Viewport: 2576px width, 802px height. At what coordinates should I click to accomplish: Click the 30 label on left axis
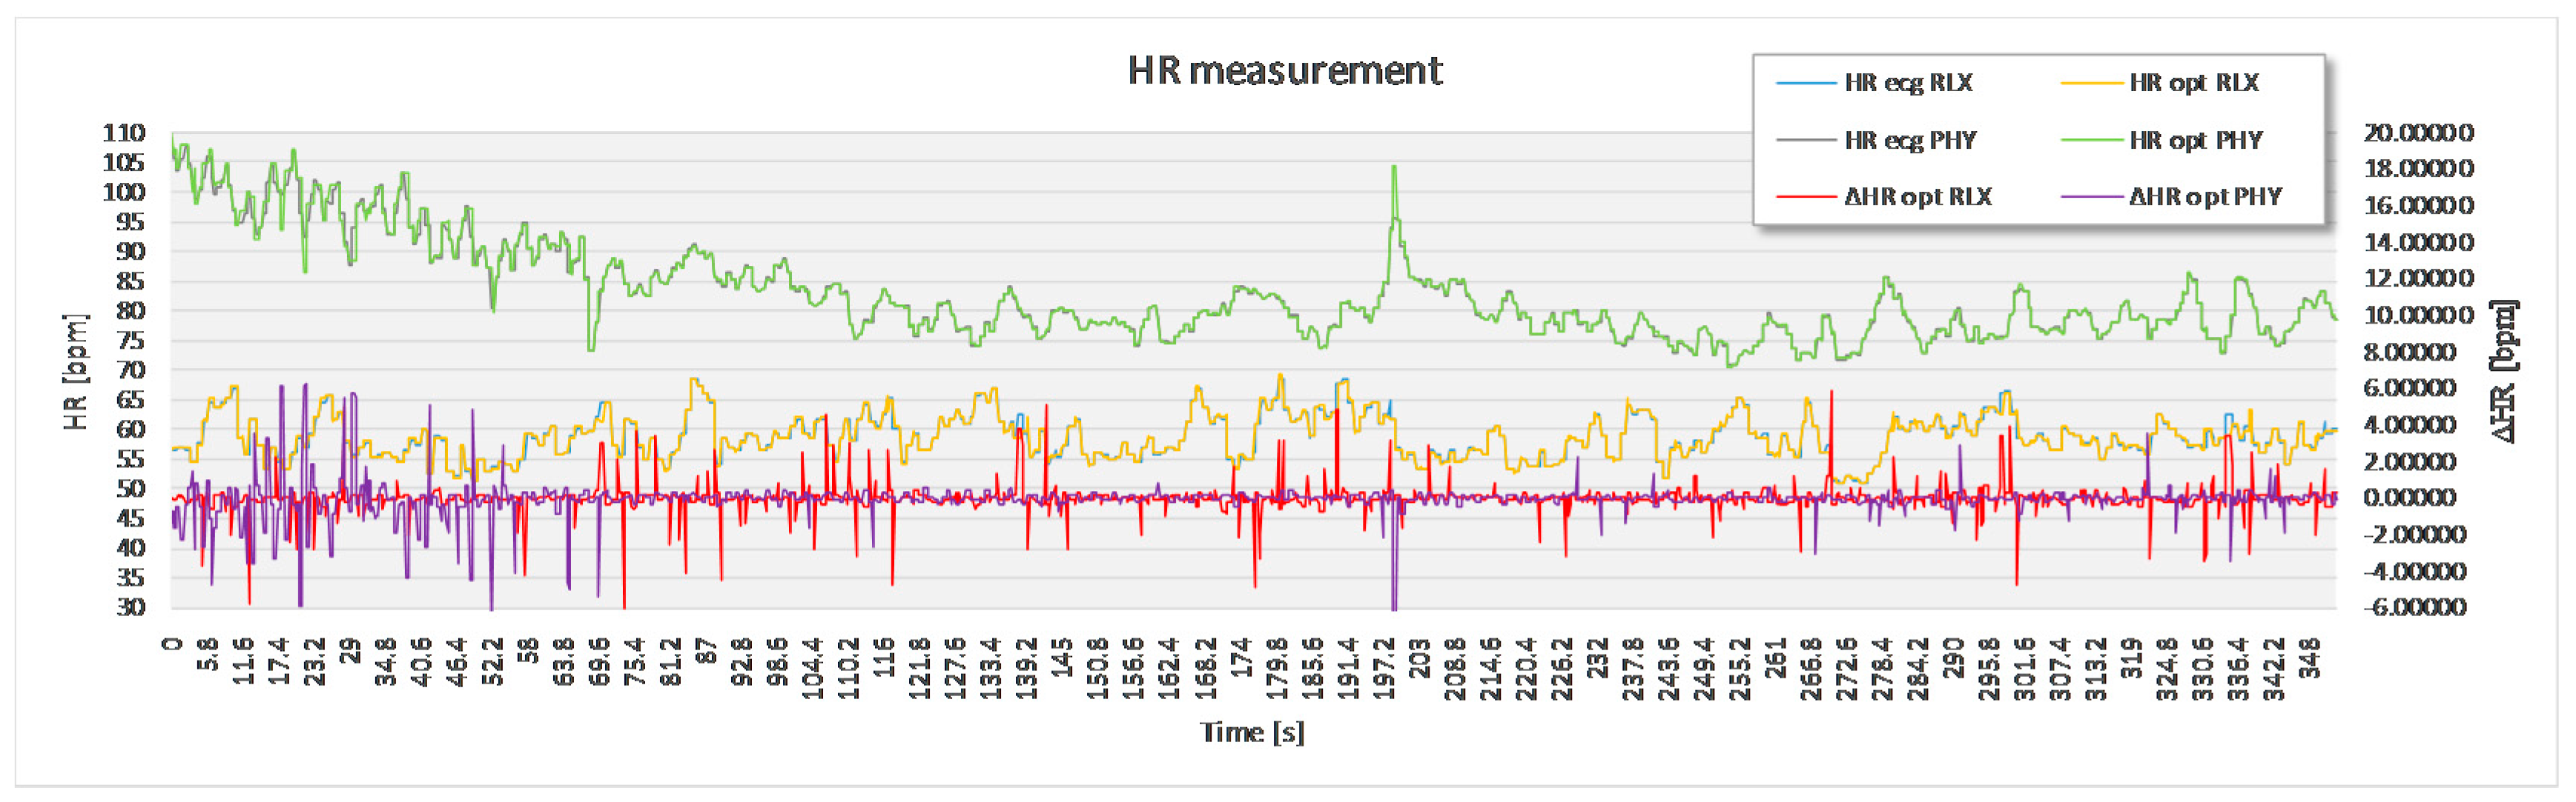click(131, 606)
